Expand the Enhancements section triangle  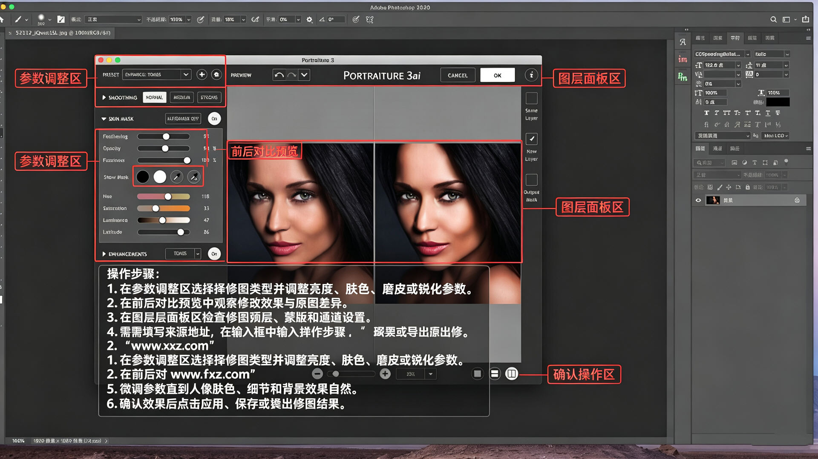coord(104,254)
